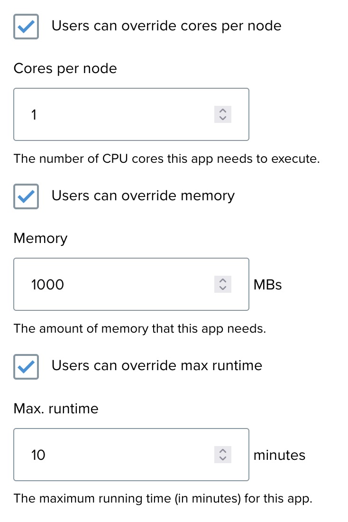Increase cores per node with up arrow
This screenshot has width=348, height=522.
[x=223, y=111]
